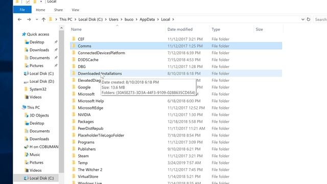Select the Microsoft folder icon
Image resolution: width=327 pixels, height=184 pixels.
pyautogui.click(x=74, y=94)
